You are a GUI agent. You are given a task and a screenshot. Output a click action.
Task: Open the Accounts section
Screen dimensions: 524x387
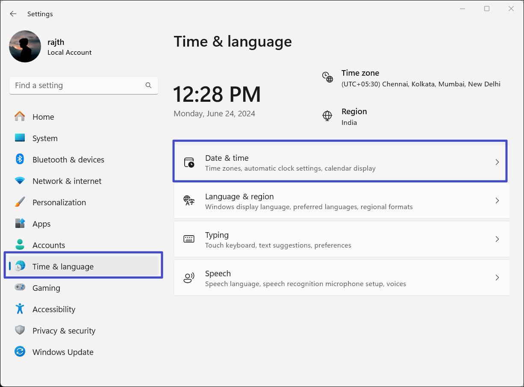pos(49,245)
